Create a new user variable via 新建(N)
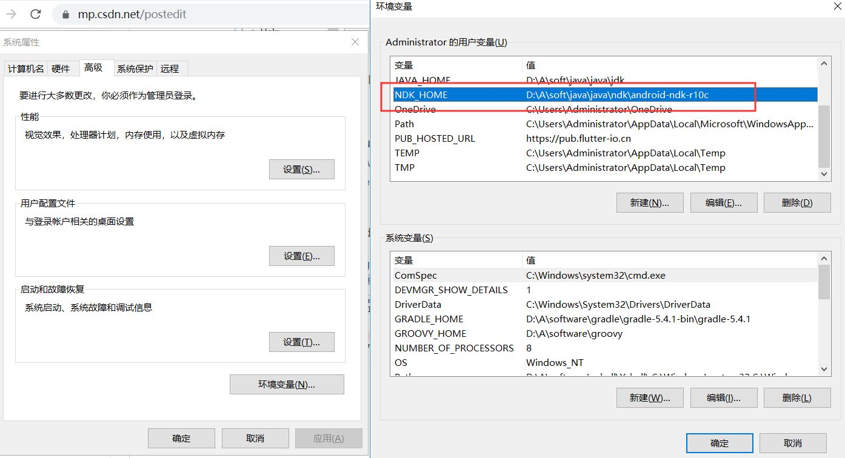Screen dimensions: 845x458 coord(650,202)
